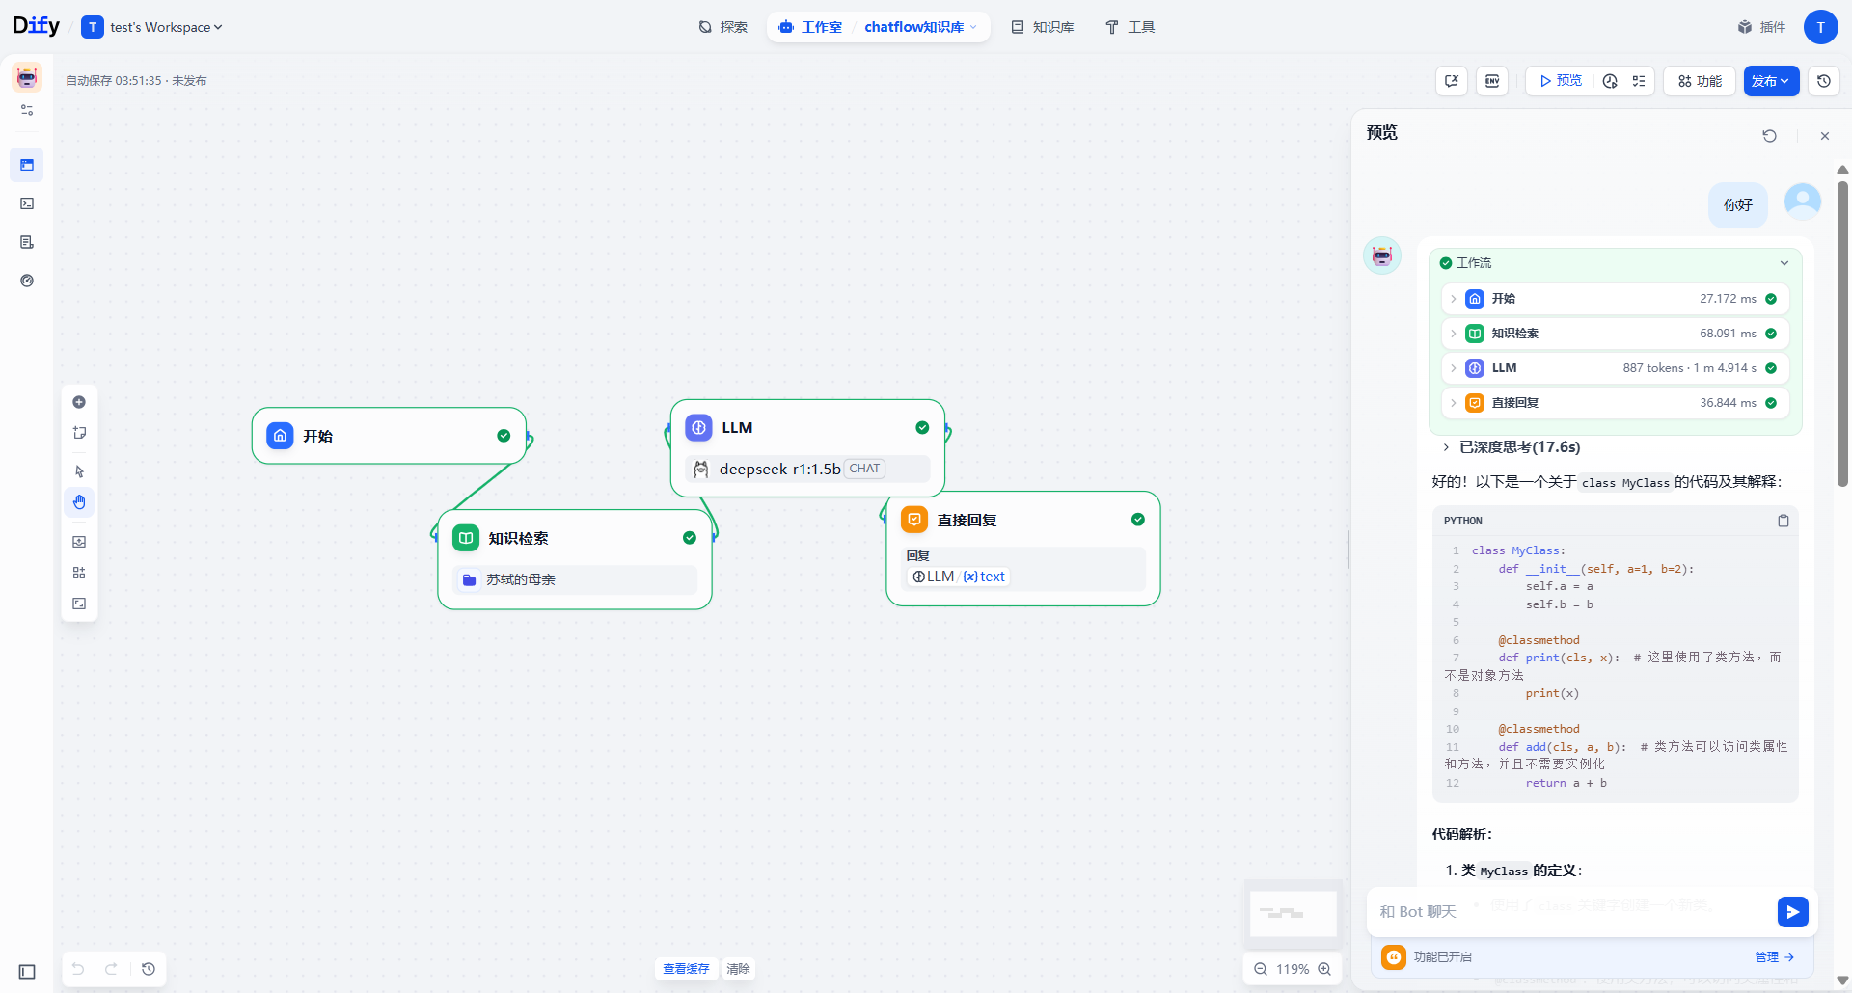Screen dimensions: 1852x993
Task: Open the logs and annotations sidebar icon
Action: [x=27, y=242]
